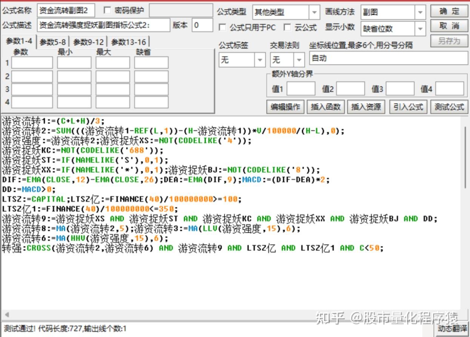
Task: Click row 1 最小 field
Action: [74, 62]
